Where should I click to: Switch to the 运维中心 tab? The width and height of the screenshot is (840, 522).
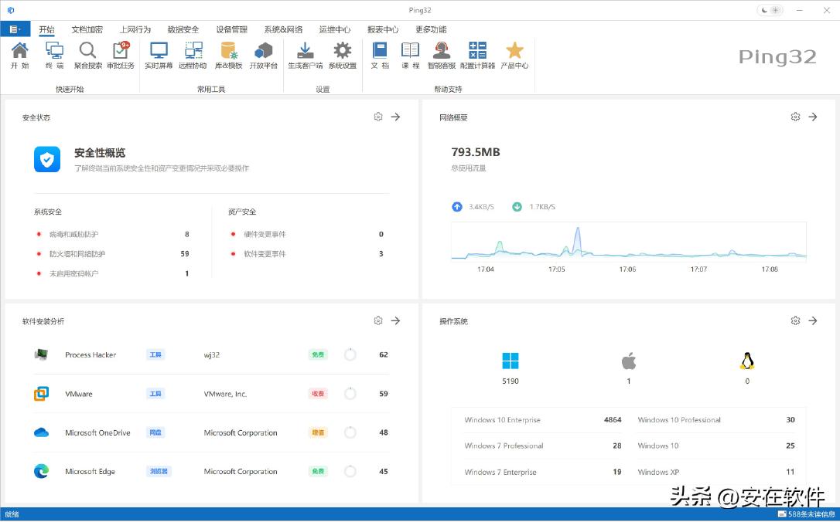(335, 29)
